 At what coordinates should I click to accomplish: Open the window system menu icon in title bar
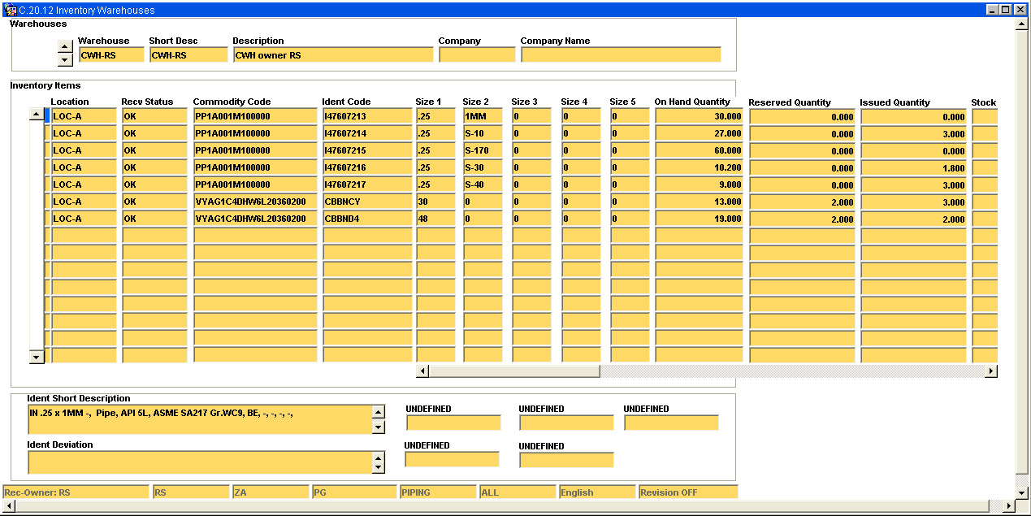10,10
